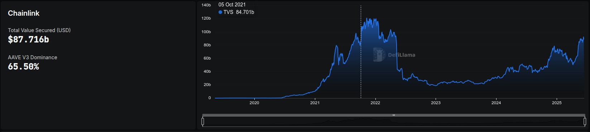Click the Total Value Secured (USD) label

pyautogui.click(x=39, y=30)
